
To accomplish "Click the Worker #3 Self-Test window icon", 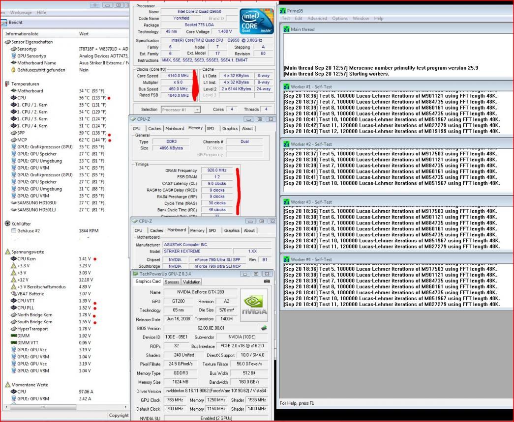I will tap(286, 202).
